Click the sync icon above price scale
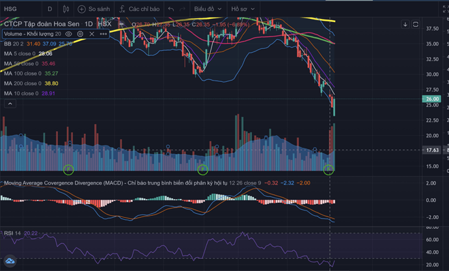449x271 pixels. (416, 24)
